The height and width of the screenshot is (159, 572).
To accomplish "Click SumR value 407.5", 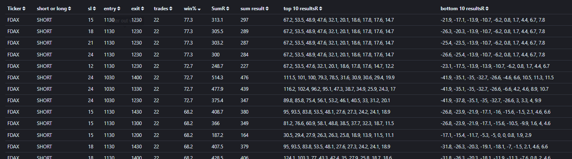I will point(217,146).
